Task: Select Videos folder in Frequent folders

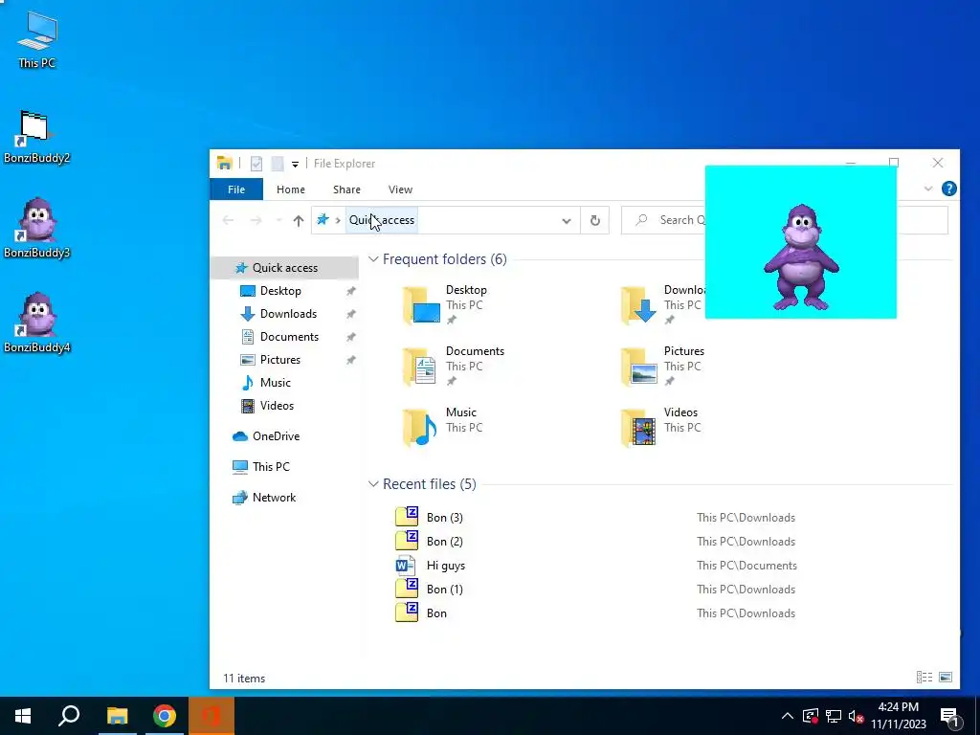Action: click(661, 428)
